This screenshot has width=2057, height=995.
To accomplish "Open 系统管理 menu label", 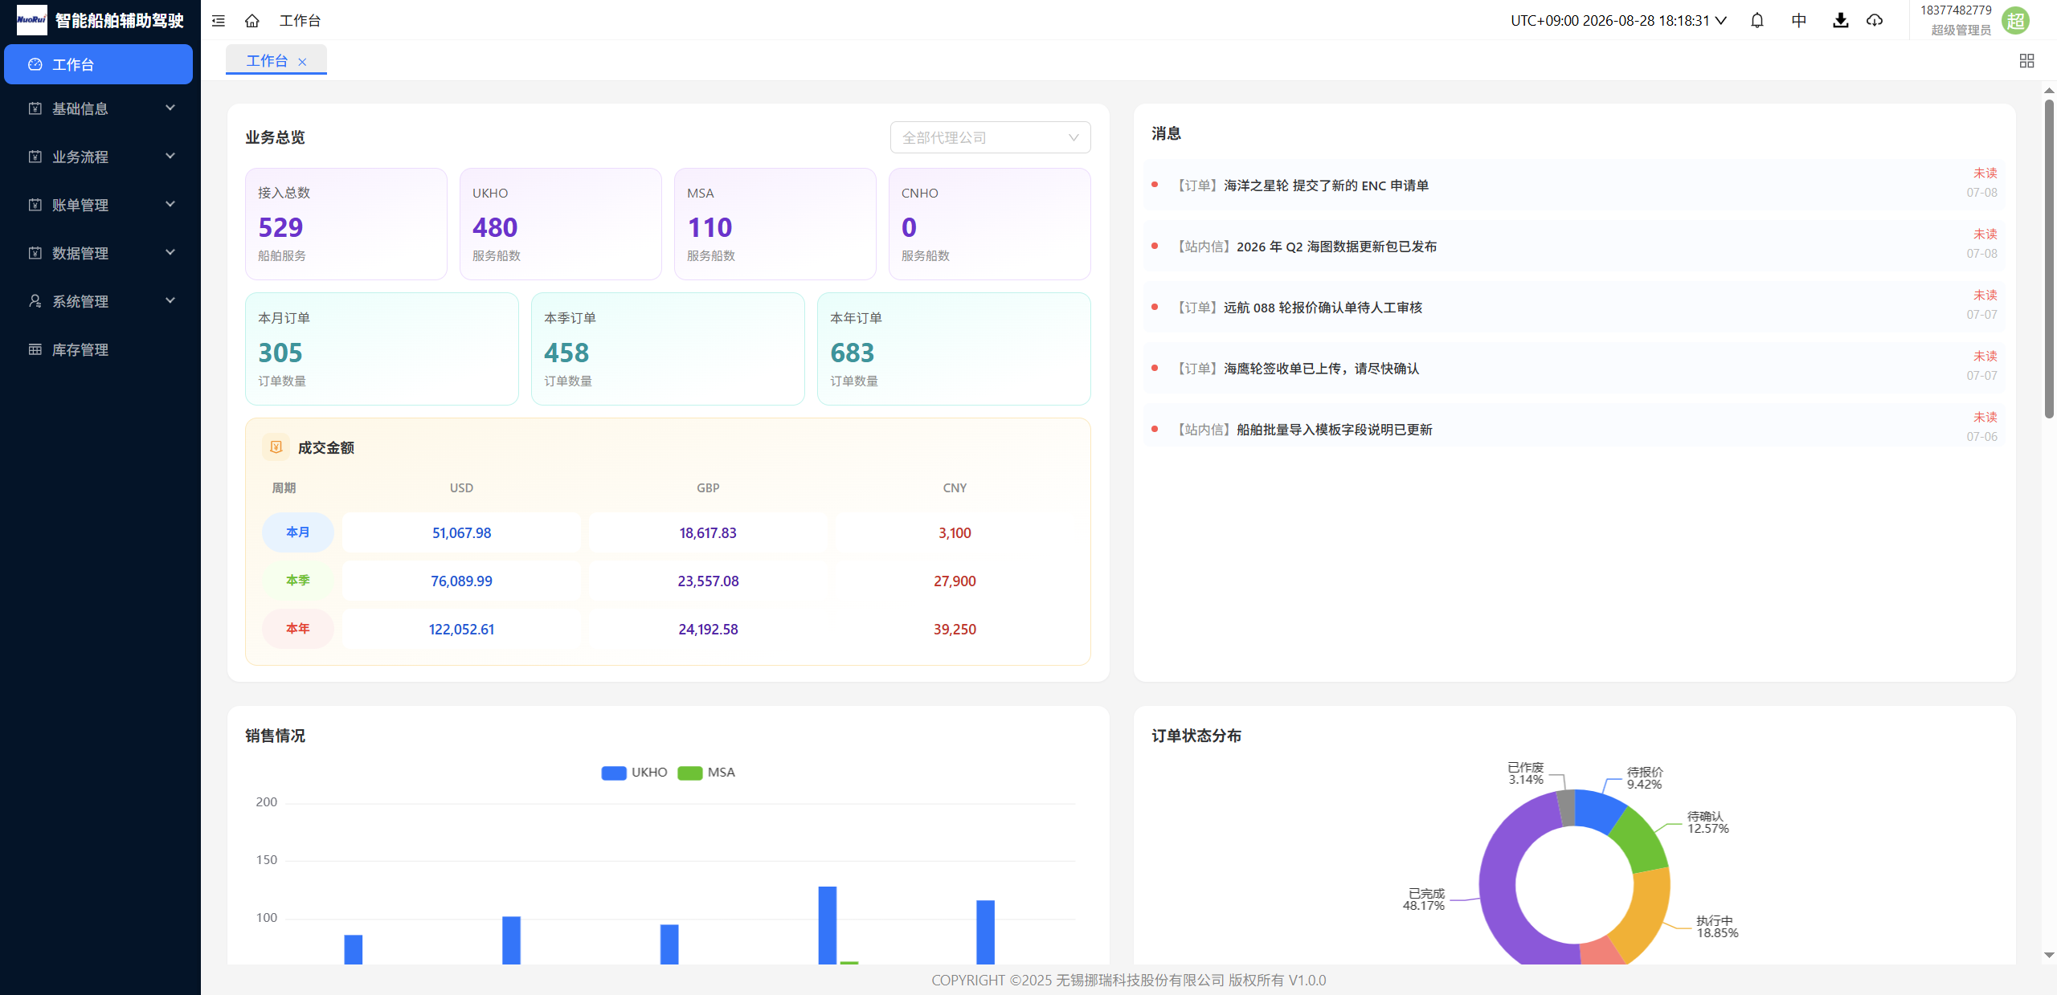I will [80, 301].
